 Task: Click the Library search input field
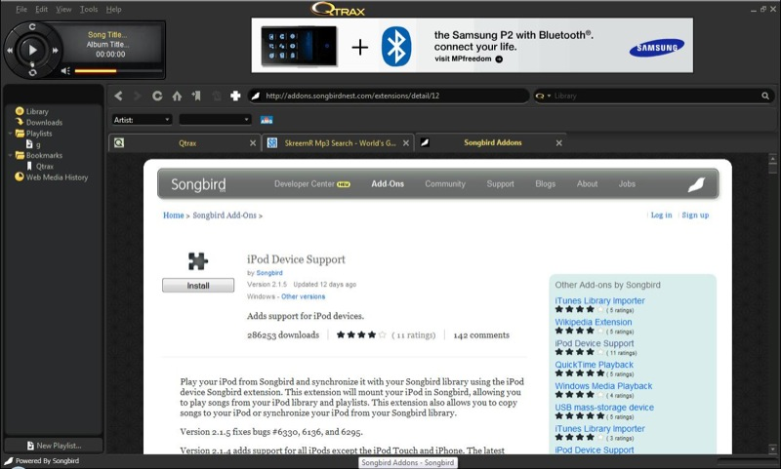tap(655, 96)
